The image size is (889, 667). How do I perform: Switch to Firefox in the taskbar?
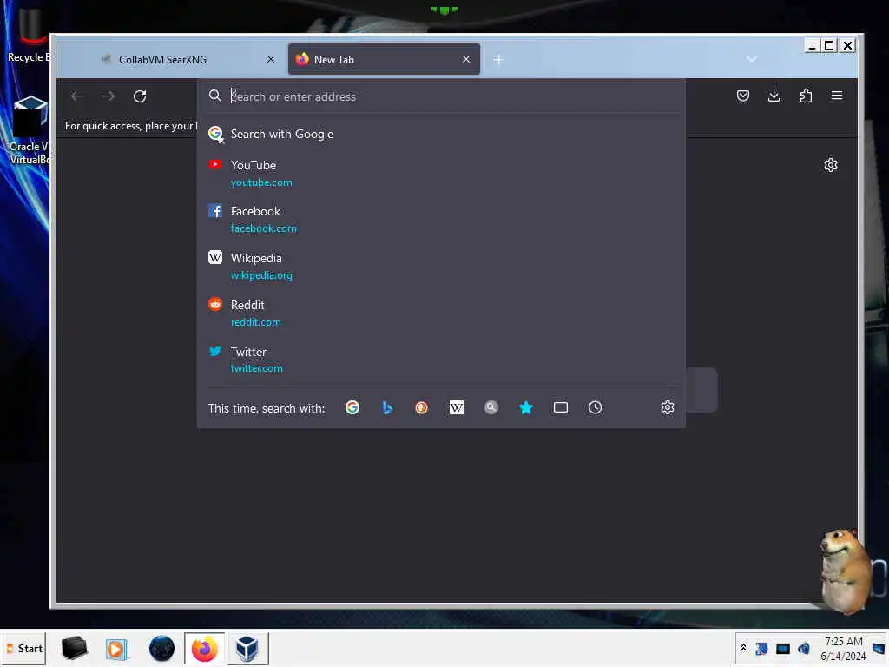coord(205,648)
